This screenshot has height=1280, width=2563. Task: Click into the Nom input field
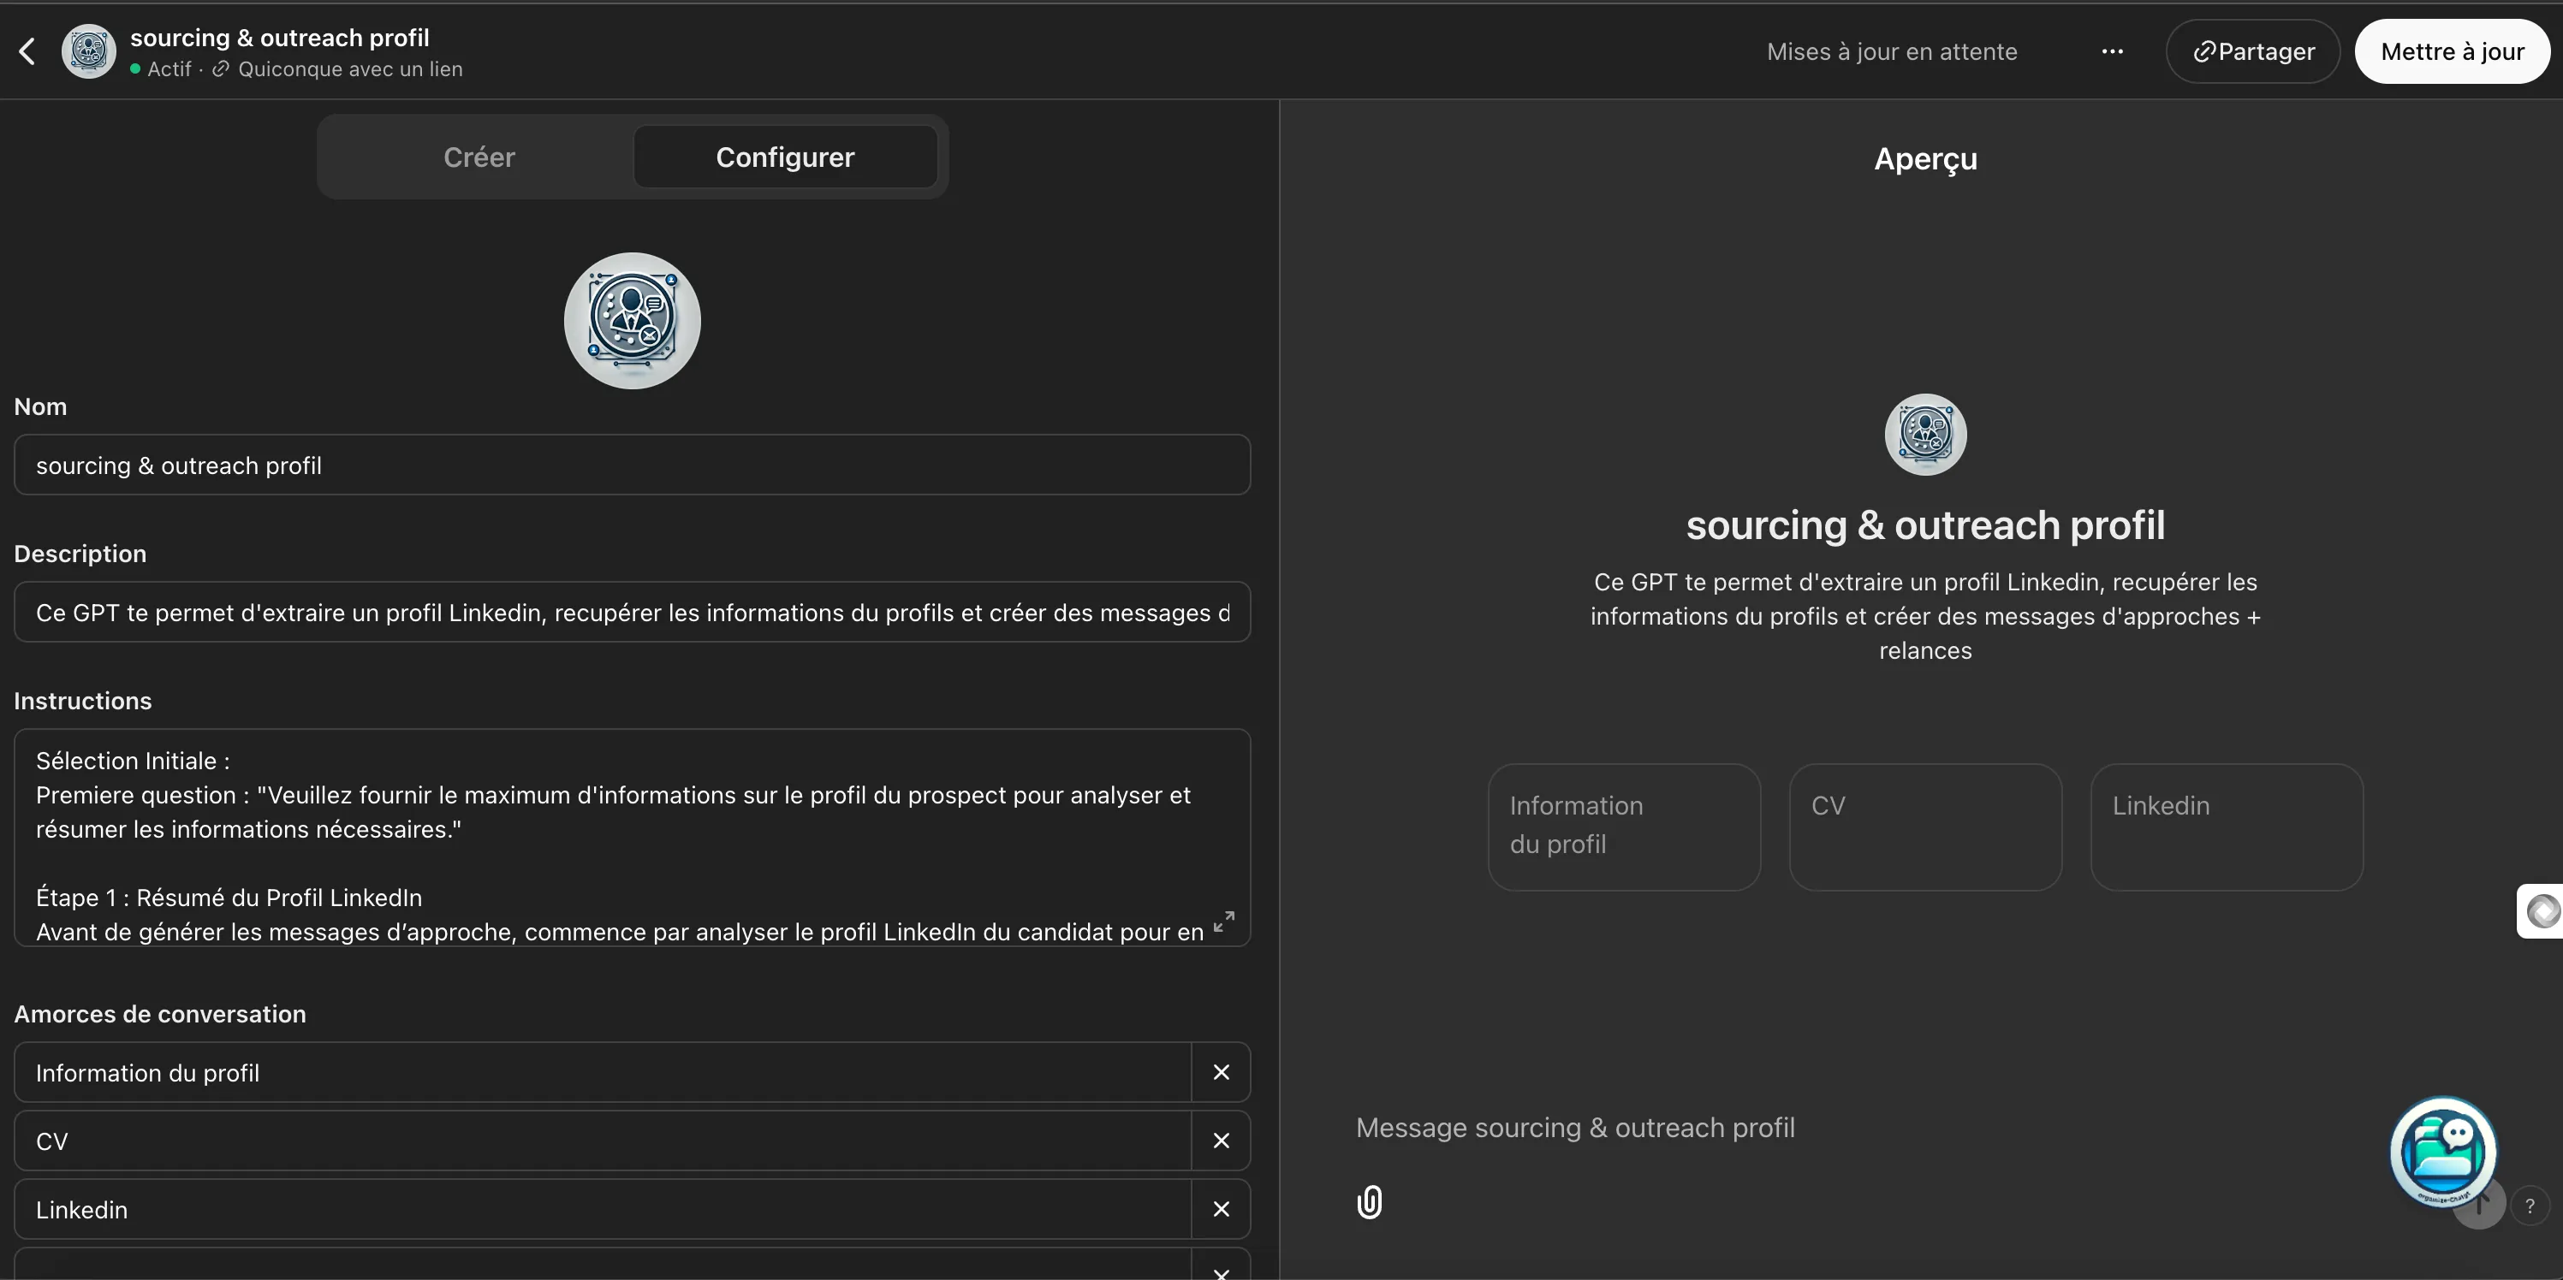tap(632, 465)
